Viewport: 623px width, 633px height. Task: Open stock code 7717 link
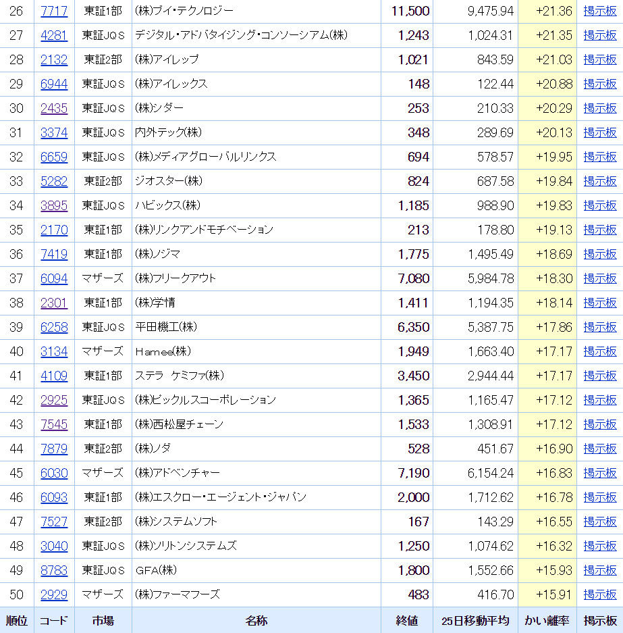point(54,11)
